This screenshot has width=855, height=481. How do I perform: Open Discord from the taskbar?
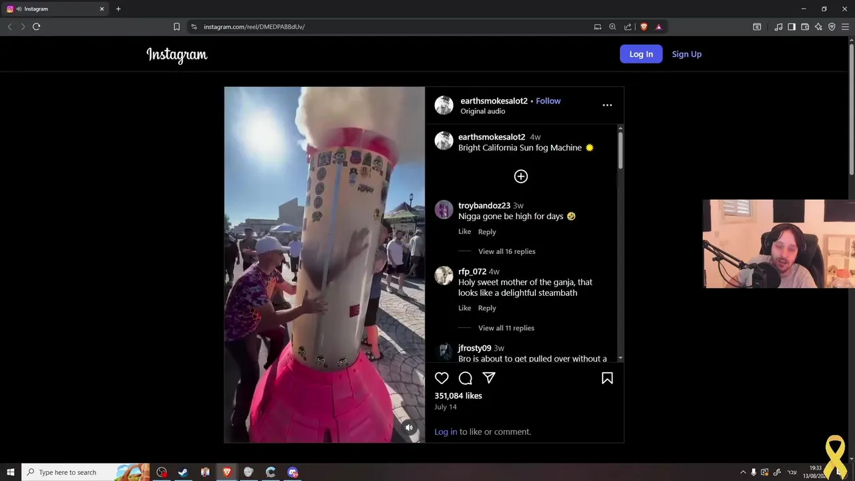tap(293, 472)
